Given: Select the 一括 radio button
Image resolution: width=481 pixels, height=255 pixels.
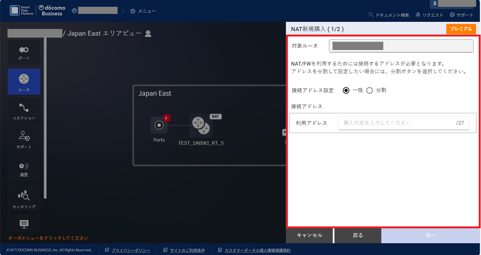Looking at the screenshot, I should (346, 90).
